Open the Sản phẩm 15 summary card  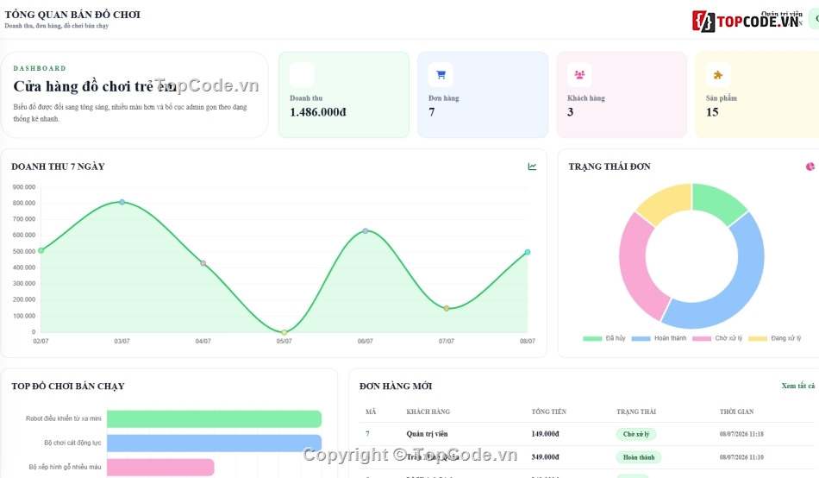tap(757, 95)
